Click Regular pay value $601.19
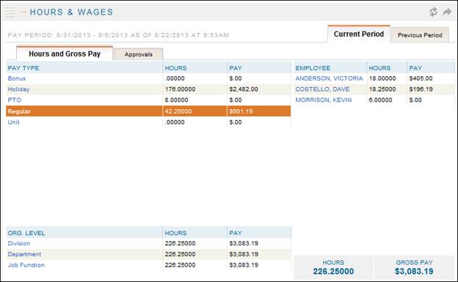This screenshot has height=282, width=458. 241,111
